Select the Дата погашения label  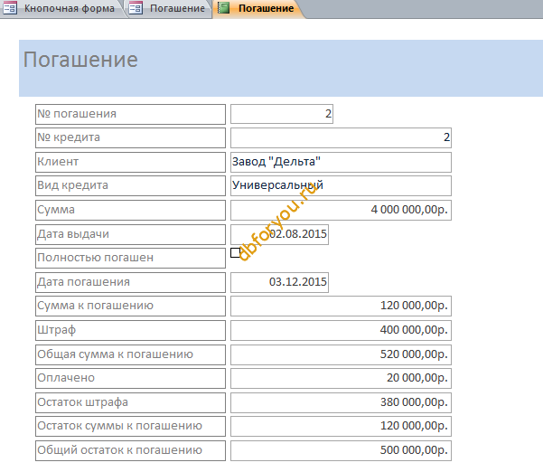(x=130, y=282)
